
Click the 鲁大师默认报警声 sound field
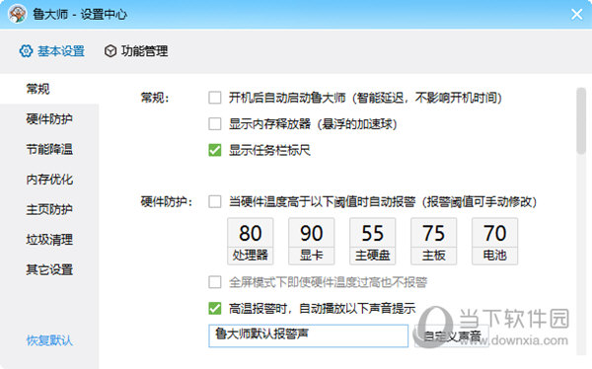[x=308, y=335]
